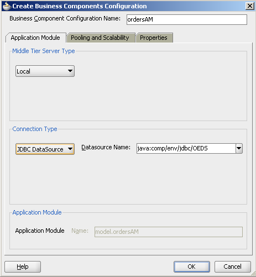Go to the Properties tab
The width and height of the screenshot is (256, 277).
(154, 38)
